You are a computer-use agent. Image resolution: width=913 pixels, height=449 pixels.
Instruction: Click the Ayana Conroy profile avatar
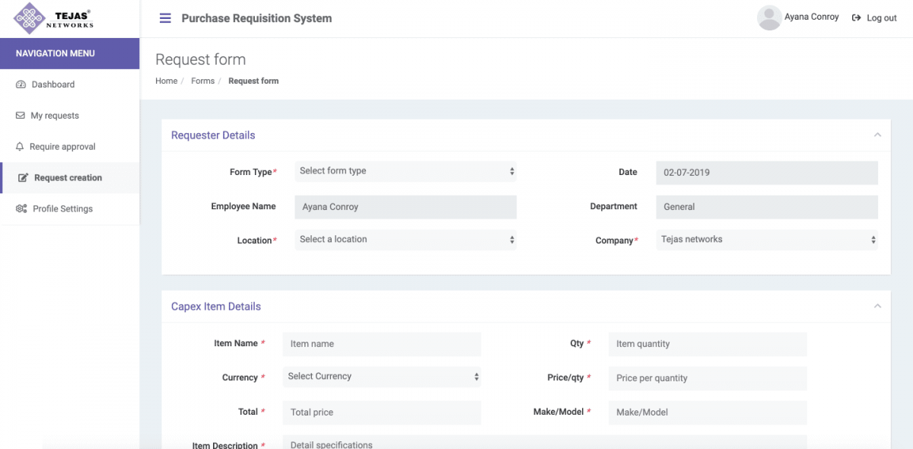coord(768,18)
